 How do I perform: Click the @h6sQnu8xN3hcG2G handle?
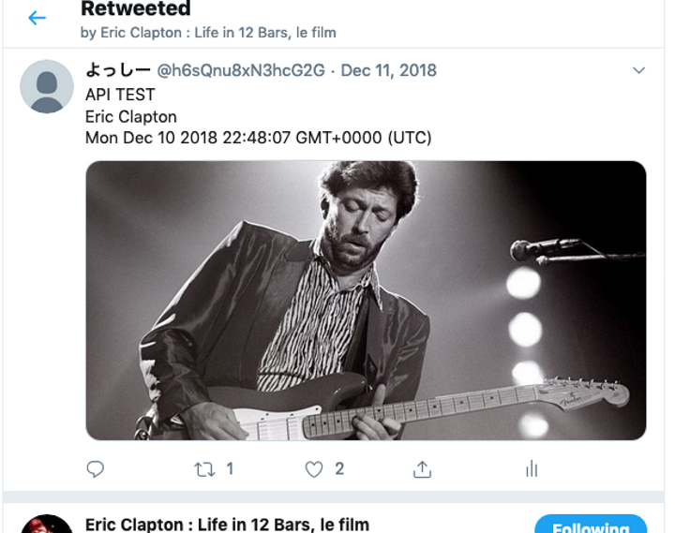point(244,70)
